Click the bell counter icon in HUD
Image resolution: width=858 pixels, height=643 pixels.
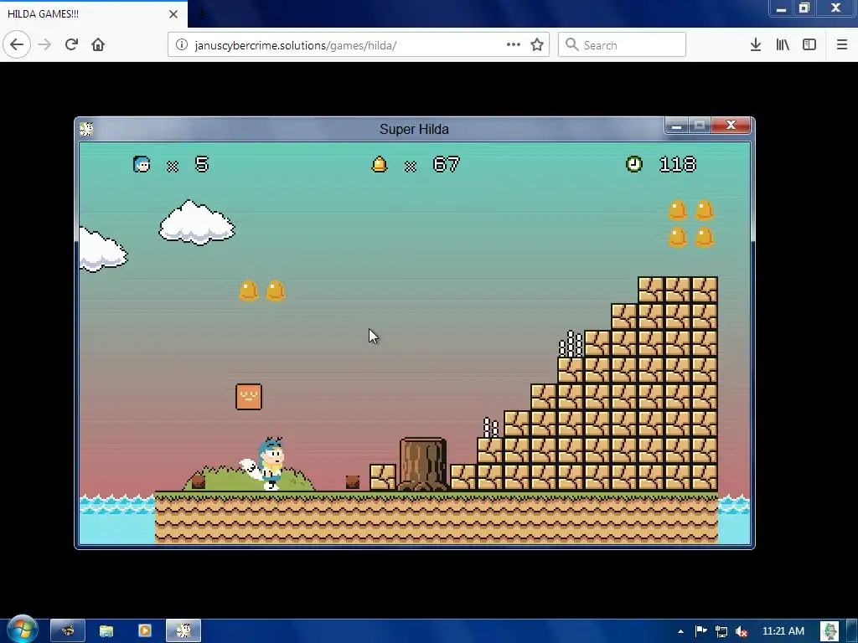pos(380,164)
